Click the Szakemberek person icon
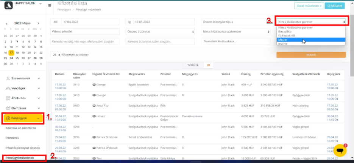 point(8,78)
